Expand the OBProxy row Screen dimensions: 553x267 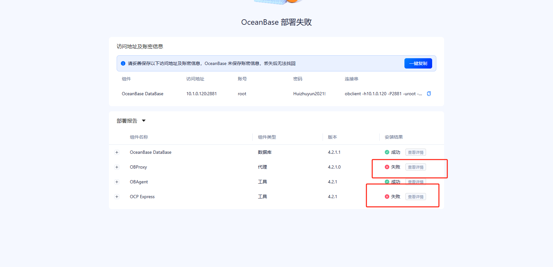click(117, 167)
